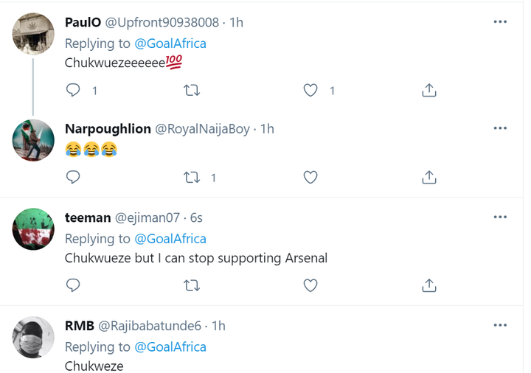This screenshot has height=373, width=531.
Task: Share teeman's Arsenal tweet
Action: tap(429, 285)
